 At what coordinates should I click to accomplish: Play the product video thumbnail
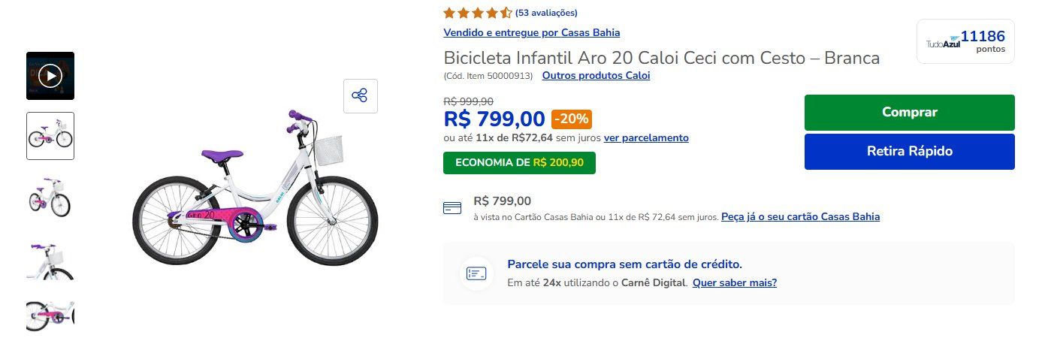pos(50,76)
